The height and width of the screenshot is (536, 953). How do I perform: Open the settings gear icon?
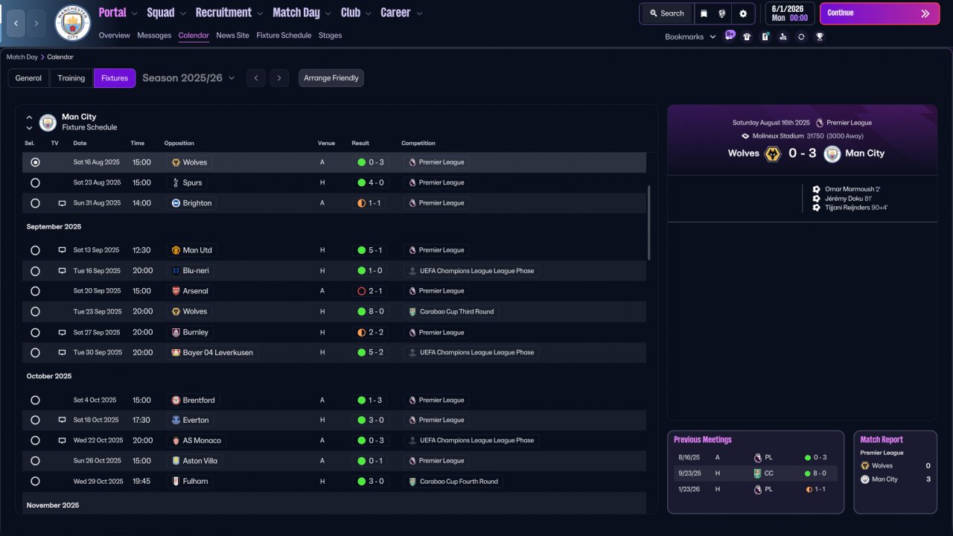pos(743,13)
